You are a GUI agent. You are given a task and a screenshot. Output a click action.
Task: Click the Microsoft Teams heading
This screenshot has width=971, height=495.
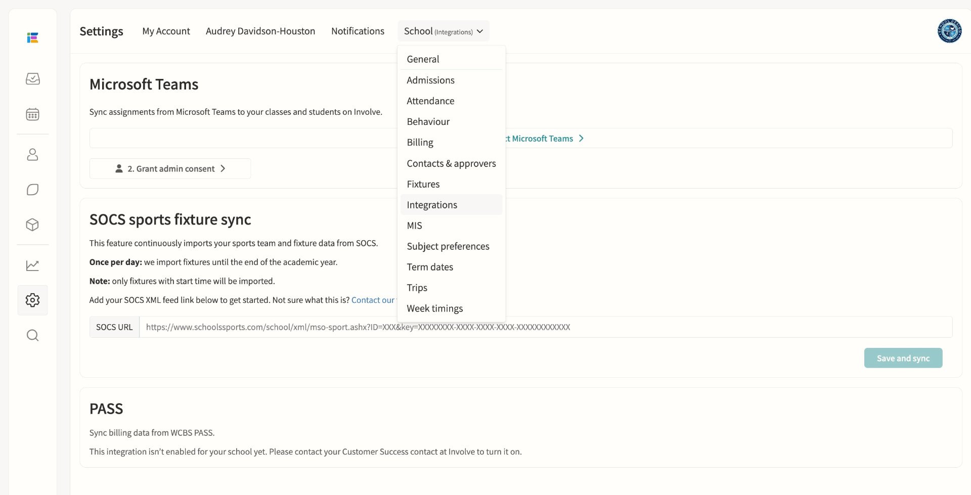[x=144, y=84]
